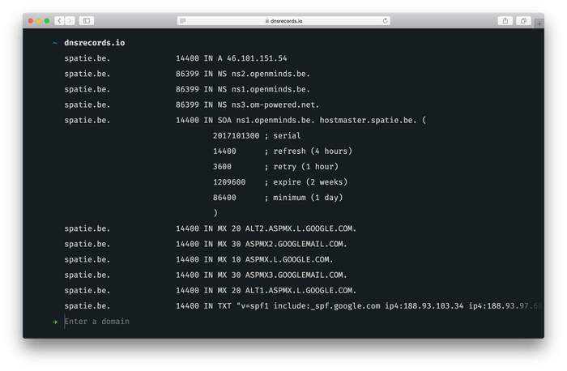567x371 pixels.
Task: Select the ALT1.ASPMX.L.GOOGLE.COM. MX record
Action: coord(210,291)
